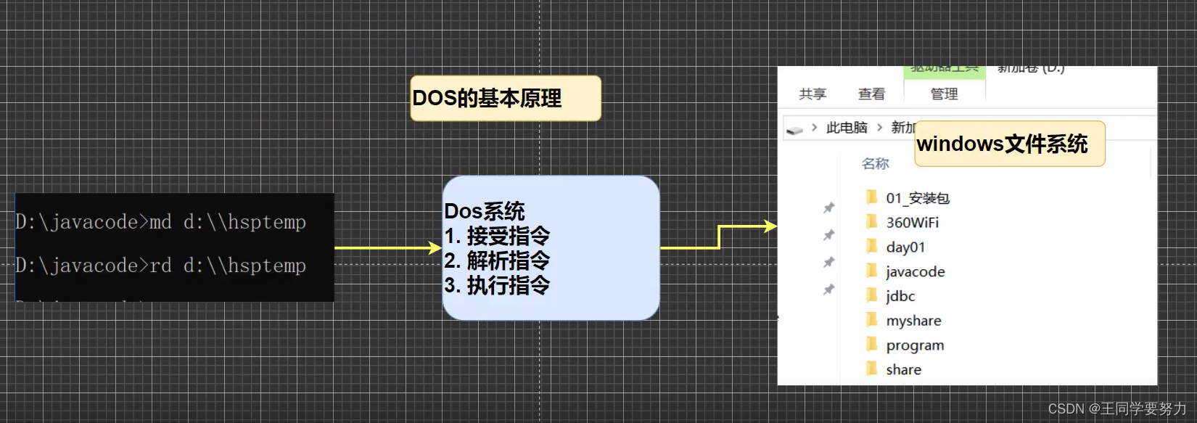Click the bottommost pin icon in Explorer sidebar
The image size is (1197, 423).
tap(828, 289)
